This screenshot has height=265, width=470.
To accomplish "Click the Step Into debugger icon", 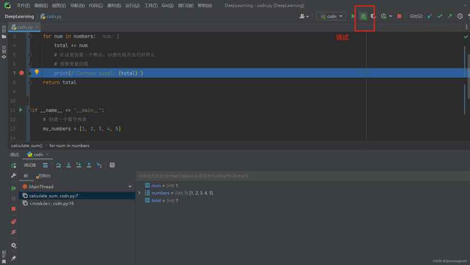I will [68, 165].
